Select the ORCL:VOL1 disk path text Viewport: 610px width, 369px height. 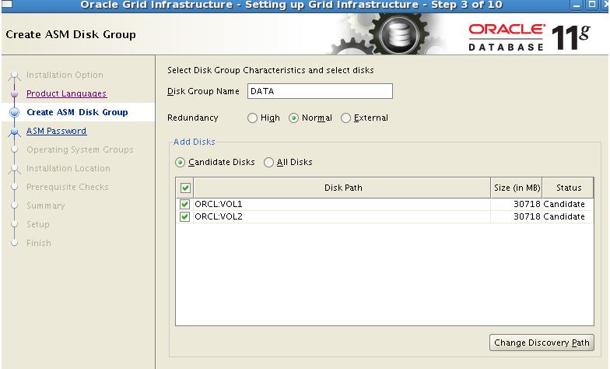pyautogui.click(x=218, y=204)
